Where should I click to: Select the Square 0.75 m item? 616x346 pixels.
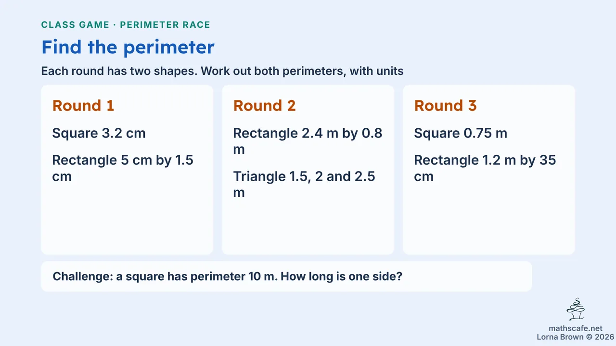point(461,133)
